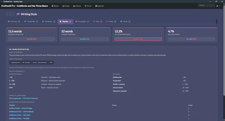Viewport: 225px width, 121px height.
Task: Open Analysis for Dialogue Ratio
Action: click(x=192, y=39)
